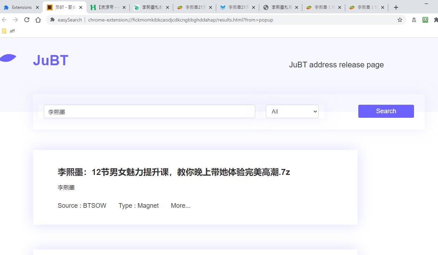Bookmark this page with star icon
The width and height of the screenshot is (438, 255).
(400, 20)
